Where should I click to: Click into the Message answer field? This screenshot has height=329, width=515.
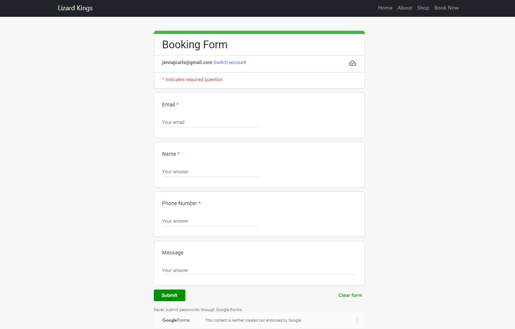point(259,271)
